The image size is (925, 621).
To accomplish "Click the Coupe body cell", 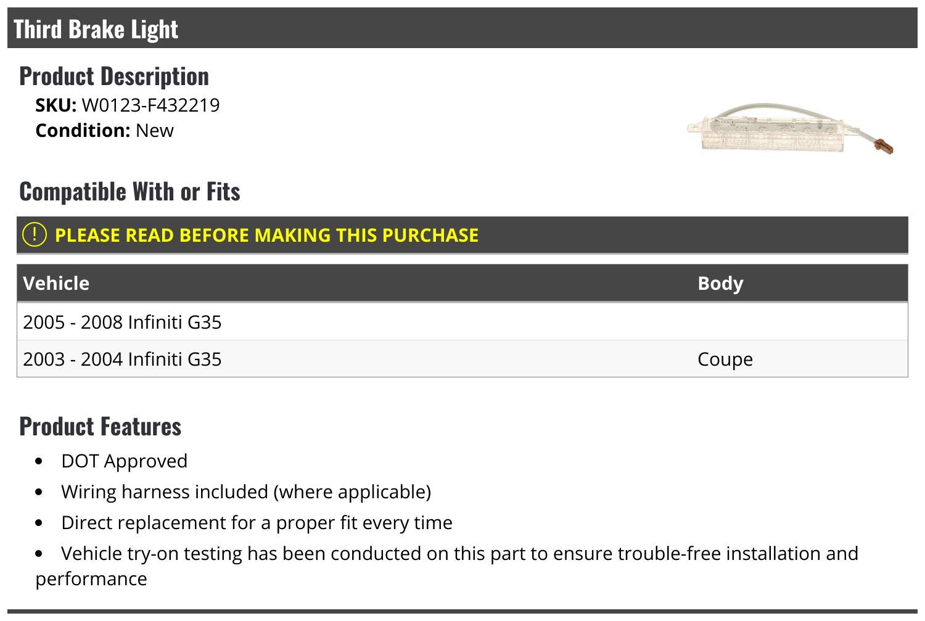I will [x=725, y=359].
